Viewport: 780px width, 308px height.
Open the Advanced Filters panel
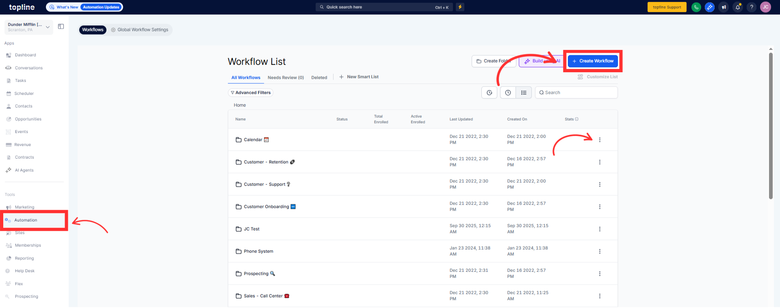251,93
